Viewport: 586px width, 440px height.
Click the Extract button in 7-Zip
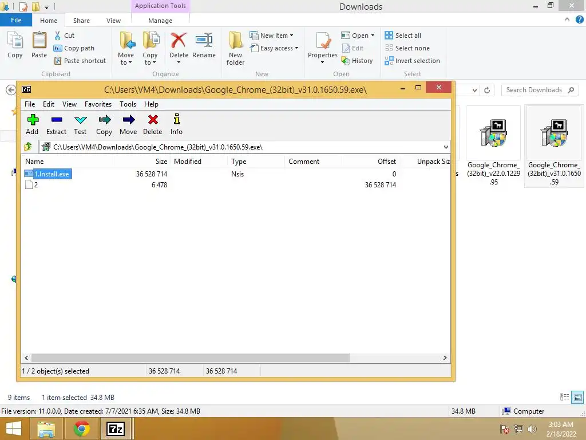[x=57, y=124]
